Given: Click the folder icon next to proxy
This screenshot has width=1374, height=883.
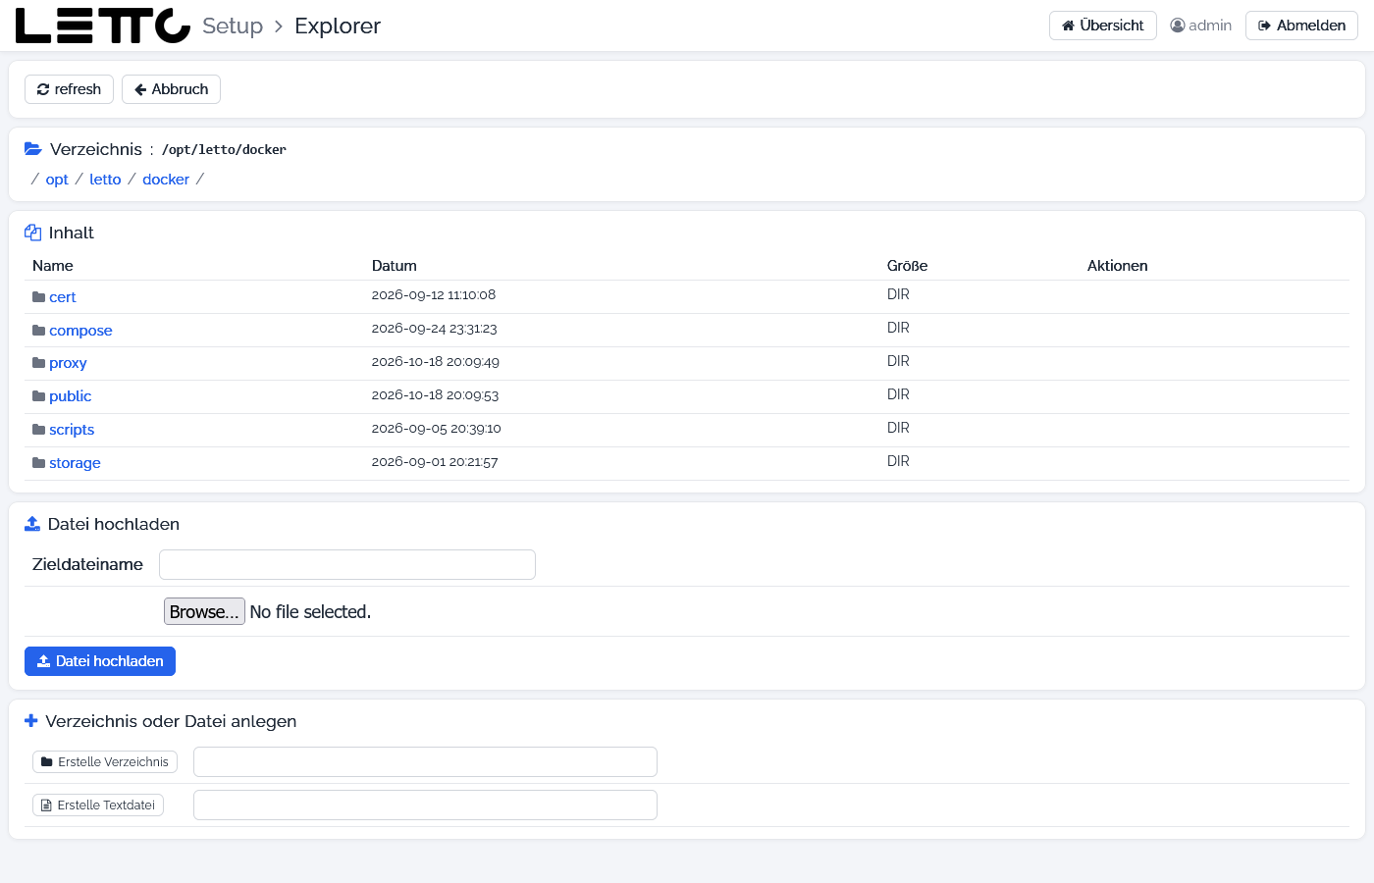Looking at the screenshot, I should [x=39, y=363].
